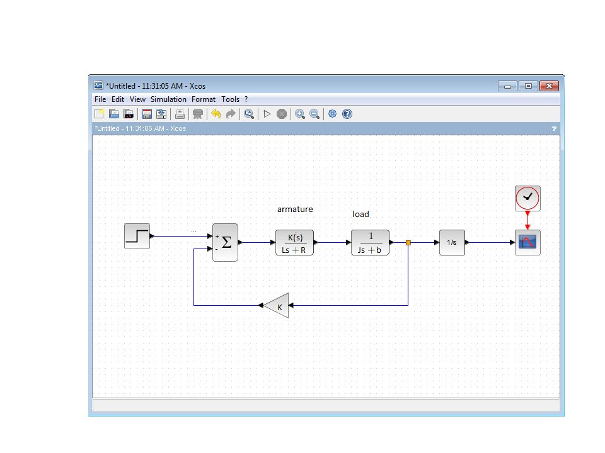Viewport: 605px width, 453px height.
Task: Save the diagram with floppy icon
Action: point(147,114)
